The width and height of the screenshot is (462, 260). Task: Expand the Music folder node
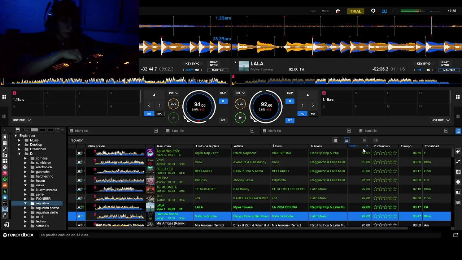(x=19, y=140)
